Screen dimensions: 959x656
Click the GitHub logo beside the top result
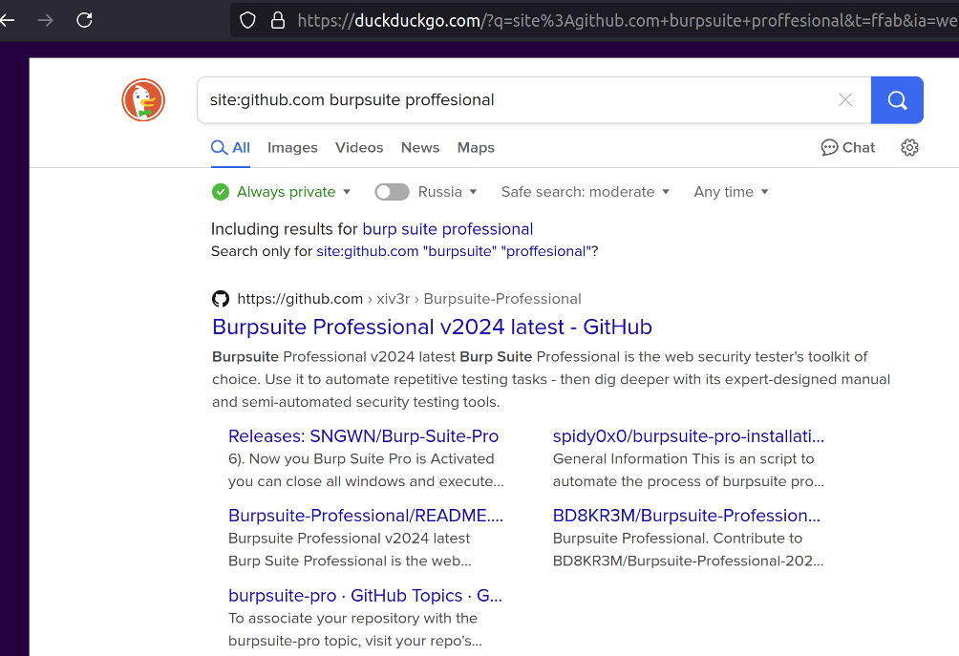pyautogui.click(x=220, y=298)
